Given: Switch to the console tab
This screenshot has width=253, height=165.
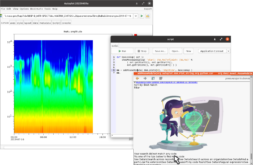Looking at the screenshot, I should [x=66, y=23].
